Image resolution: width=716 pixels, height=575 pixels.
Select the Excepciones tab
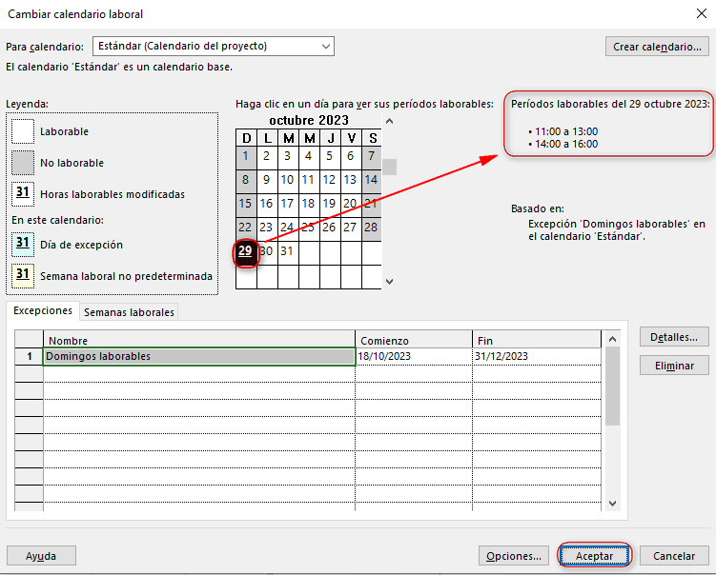click(x=43, y=311)
